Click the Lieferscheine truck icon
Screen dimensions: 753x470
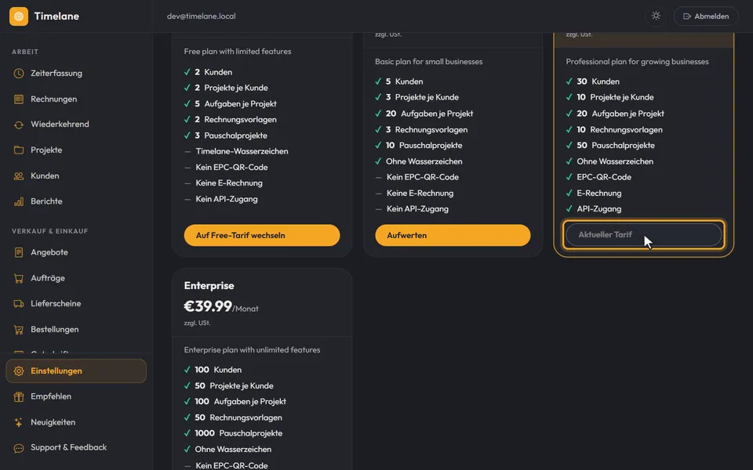tap(19, 304)
